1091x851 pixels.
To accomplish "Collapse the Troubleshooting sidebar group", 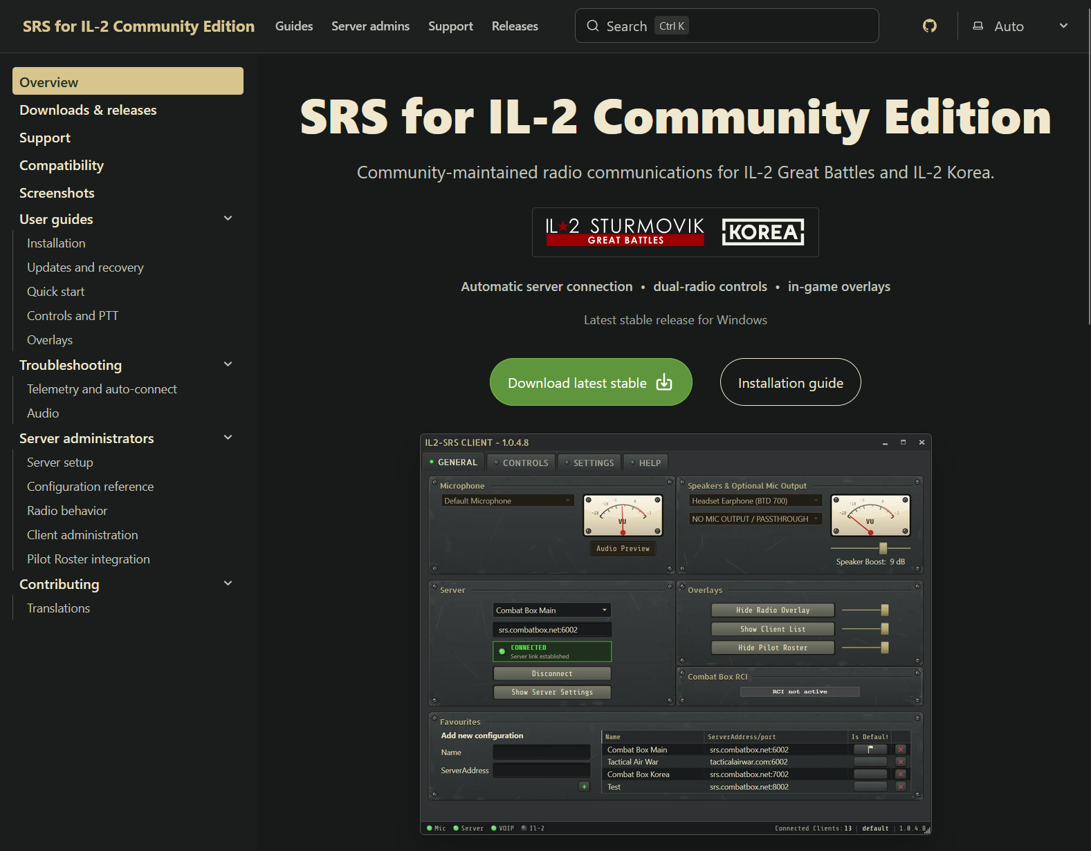I will pos(228,364).
